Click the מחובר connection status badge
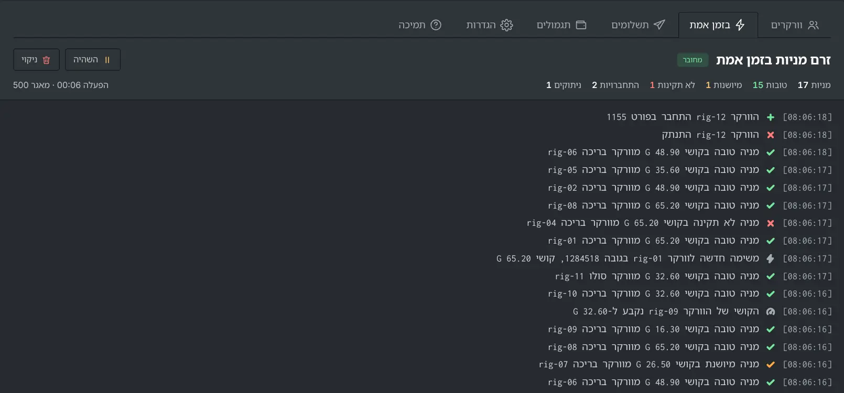Screen dimensions: 844x393 click(692, 60)
